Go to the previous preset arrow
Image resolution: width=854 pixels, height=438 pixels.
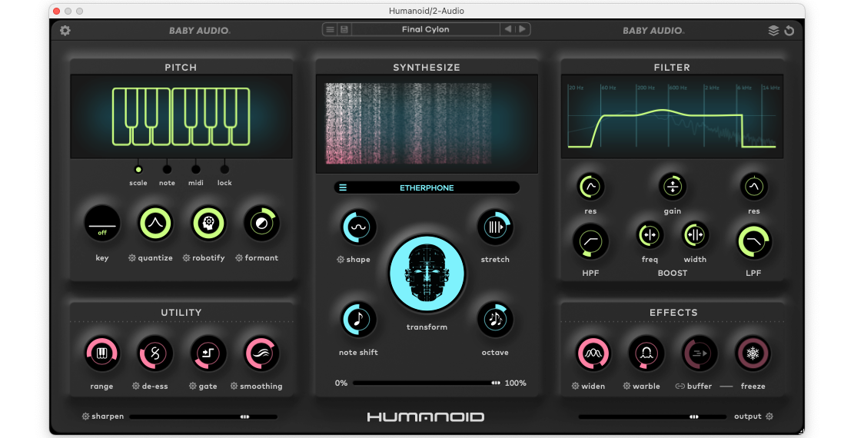507,30
